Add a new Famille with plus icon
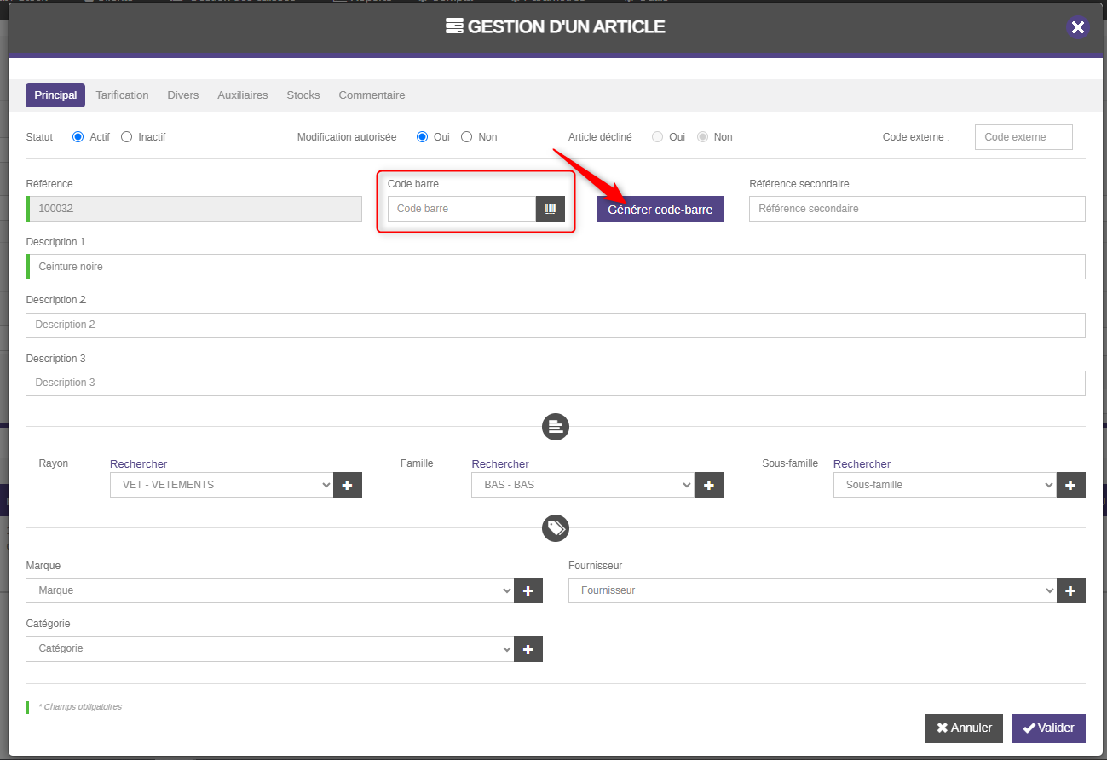 click(709, 485)
